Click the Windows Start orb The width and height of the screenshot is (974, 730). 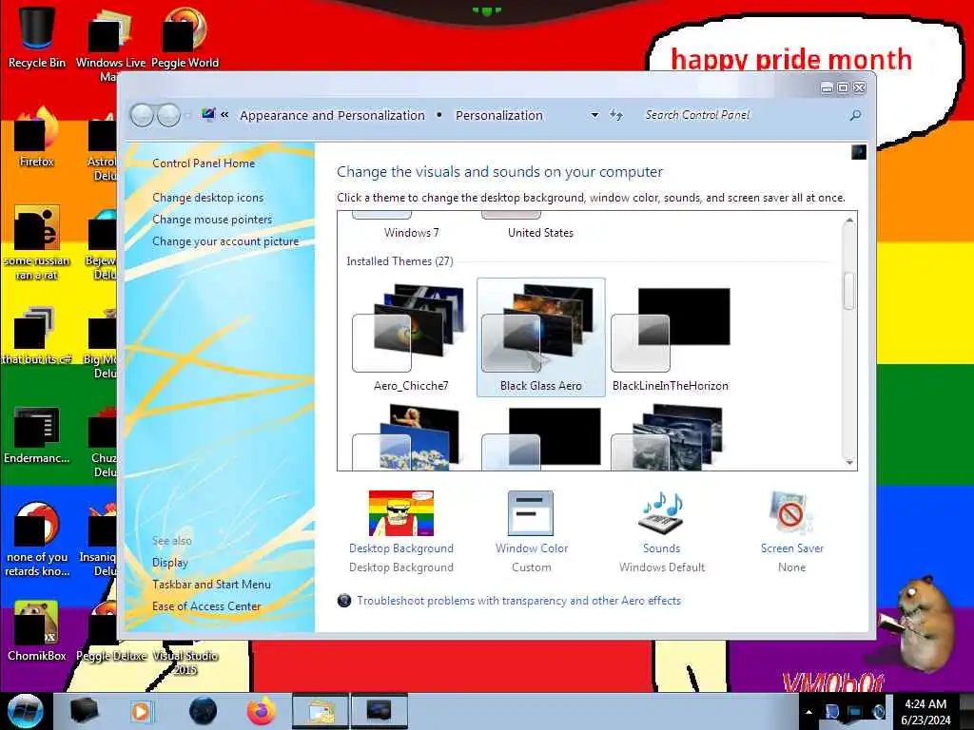tap(25, 711)
